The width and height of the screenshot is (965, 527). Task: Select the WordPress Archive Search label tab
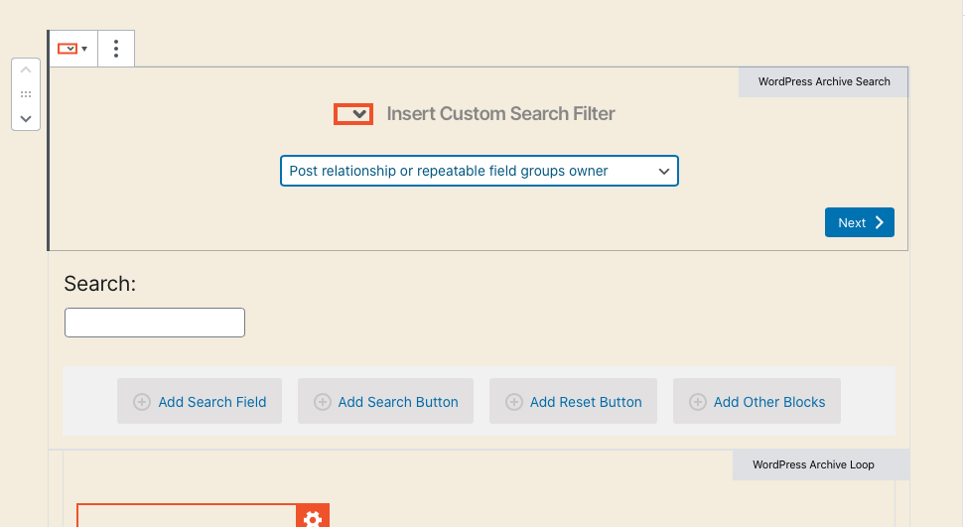click(823, 81)
